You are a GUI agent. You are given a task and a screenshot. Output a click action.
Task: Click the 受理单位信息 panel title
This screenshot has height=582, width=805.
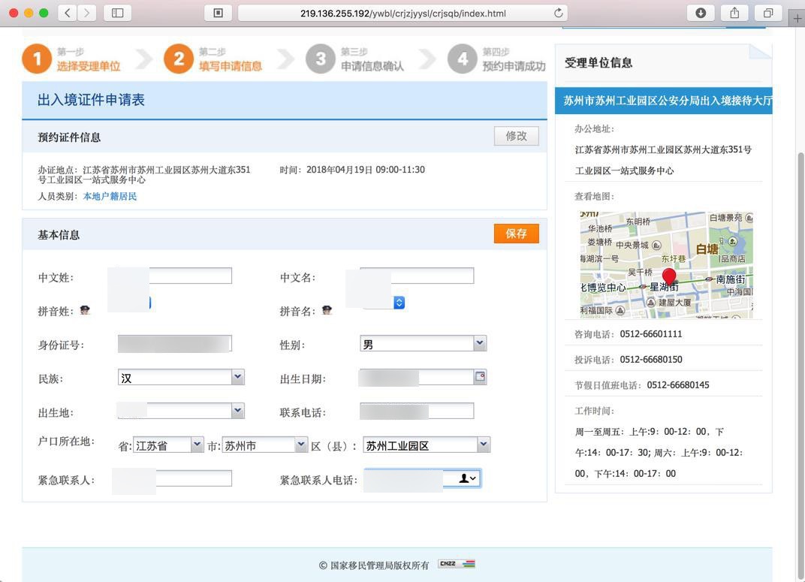tap(598, 62)
